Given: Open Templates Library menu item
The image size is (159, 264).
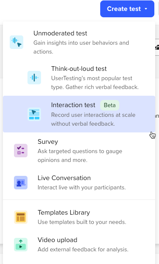Looking at the screenshot, I should 79,217.
